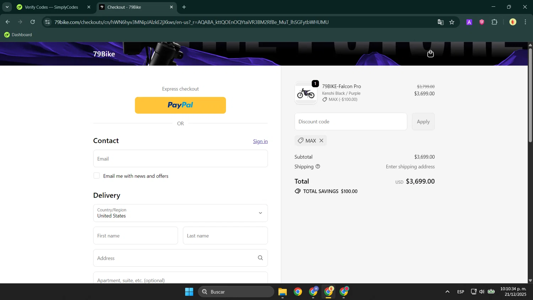
Task: Reload the page
Action: pos(33,22)
